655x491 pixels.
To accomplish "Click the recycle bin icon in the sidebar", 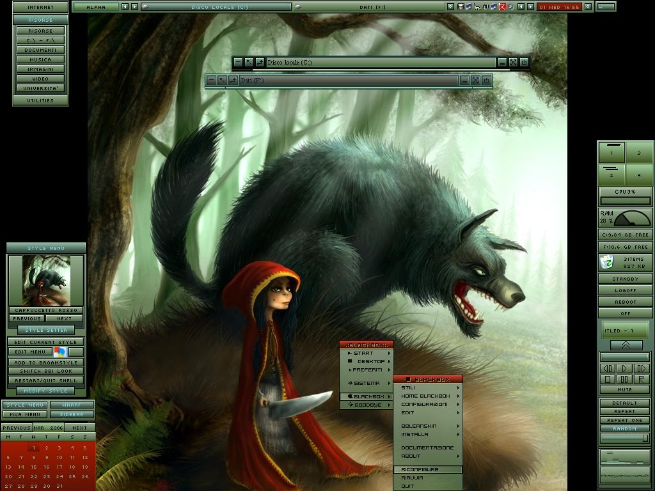I will pyautogui.click(x=607, y=262).
